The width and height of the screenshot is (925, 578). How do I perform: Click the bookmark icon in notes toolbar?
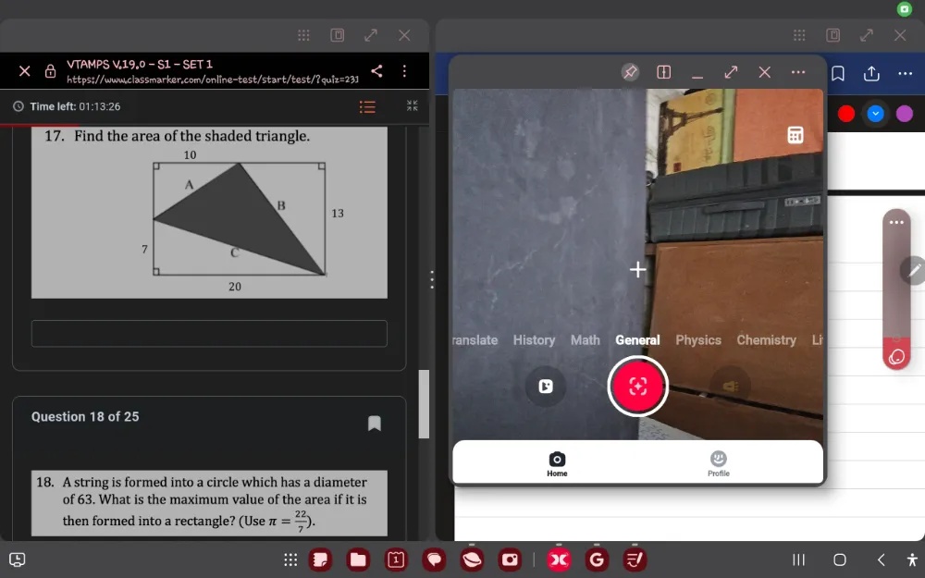pyautogui.click(x=838, y=73)
